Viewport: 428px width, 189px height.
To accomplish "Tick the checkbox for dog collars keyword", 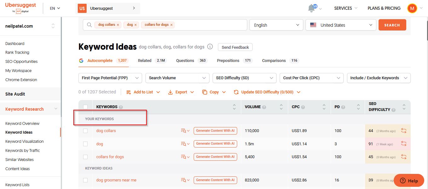I will point(85,131).
